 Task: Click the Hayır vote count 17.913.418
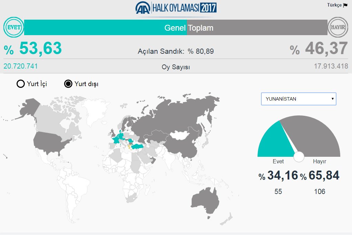331,66
